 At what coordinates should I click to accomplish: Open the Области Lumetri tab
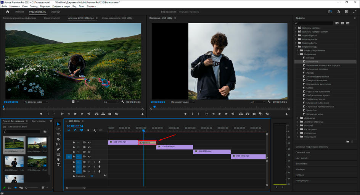(51, 18)
